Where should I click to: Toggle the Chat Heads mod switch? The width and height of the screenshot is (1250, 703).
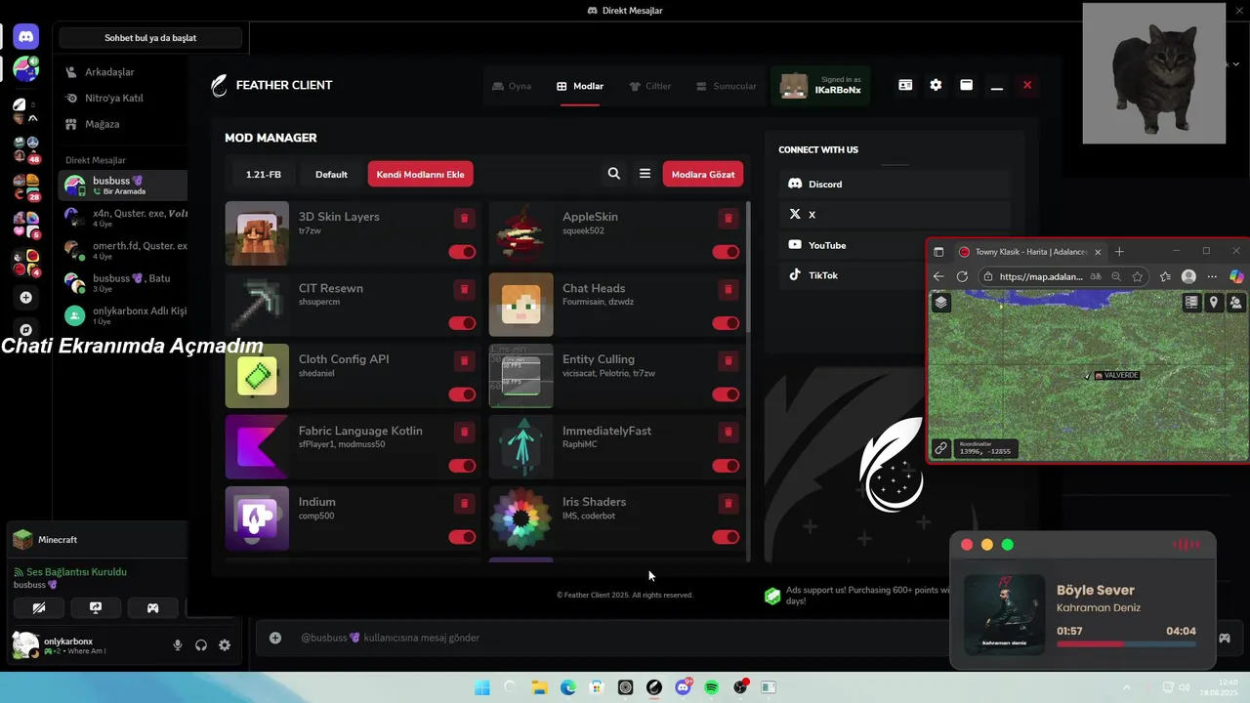726,323
